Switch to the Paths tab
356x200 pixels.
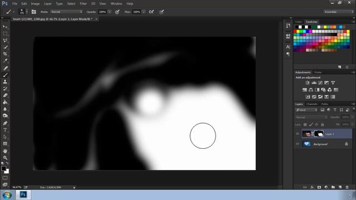click(x=325, y=104)
